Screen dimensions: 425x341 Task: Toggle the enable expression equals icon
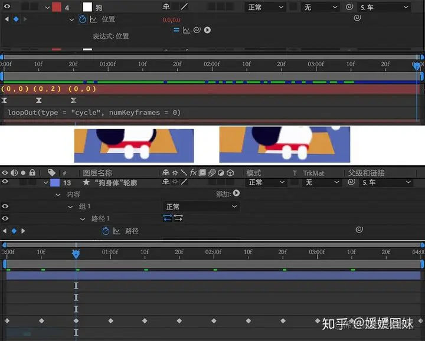point(176,30)
